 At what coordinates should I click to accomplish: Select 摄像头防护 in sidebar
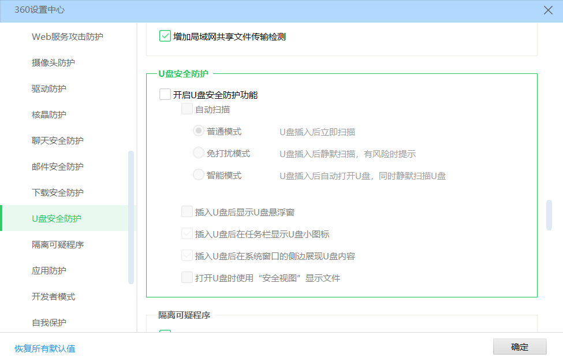coord(53,63)
